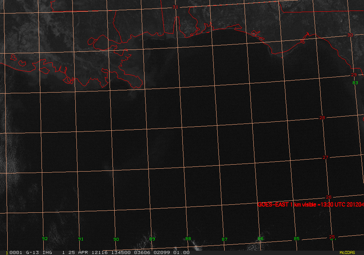This screenshot has height=255, width=364.
Task: Click the red latitude label 30
Action: (x=350, y=35)
